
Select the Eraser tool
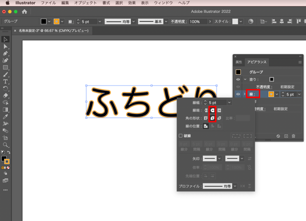[5, 96]
